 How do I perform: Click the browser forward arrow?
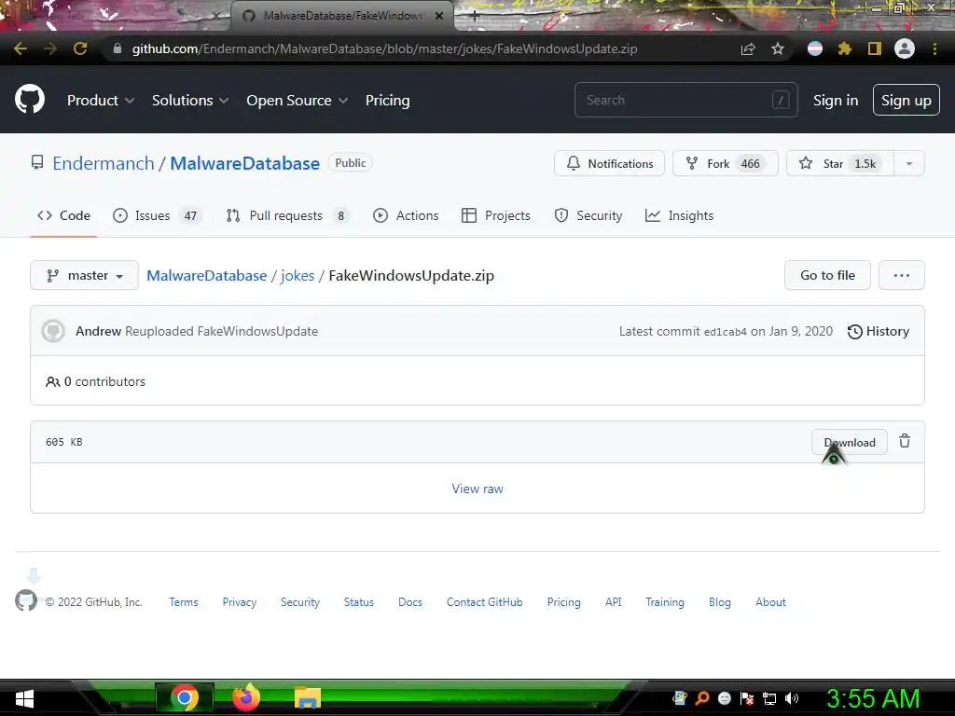click(x=50, y=48)
